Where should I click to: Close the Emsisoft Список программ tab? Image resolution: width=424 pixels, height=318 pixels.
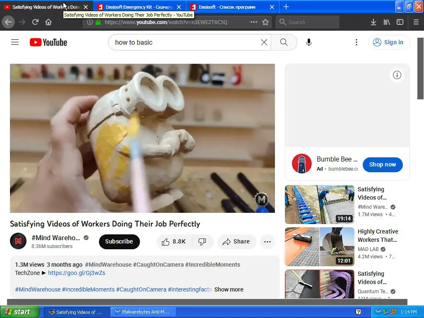tap(272, 7)
